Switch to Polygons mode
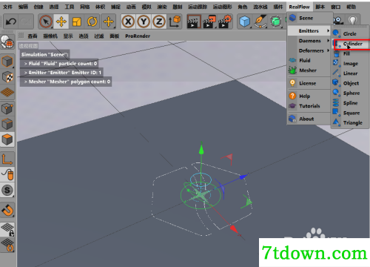 click(x=7, y=139)
